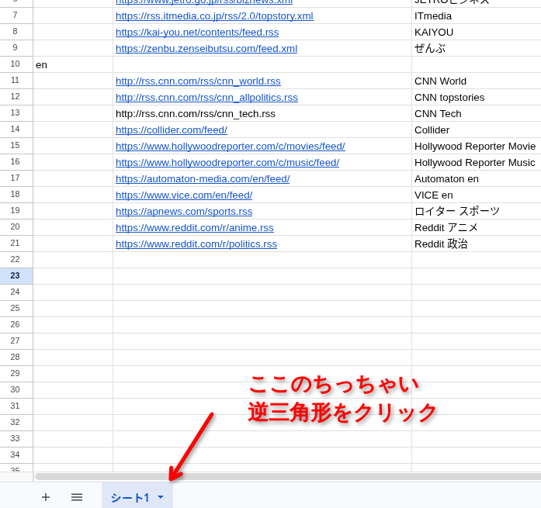Click the add new sheet plus icon
Viewport: 541px width, 508px height.
pos(46,497)
